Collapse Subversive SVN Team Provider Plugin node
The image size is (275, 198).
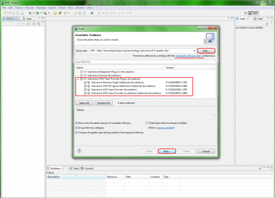[78, 79]
